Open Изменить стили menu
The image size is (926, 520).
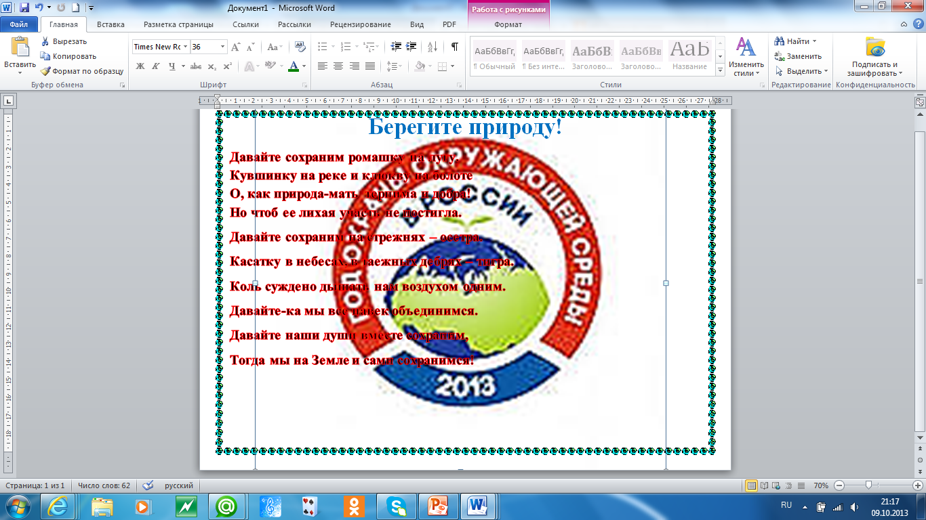746,57
